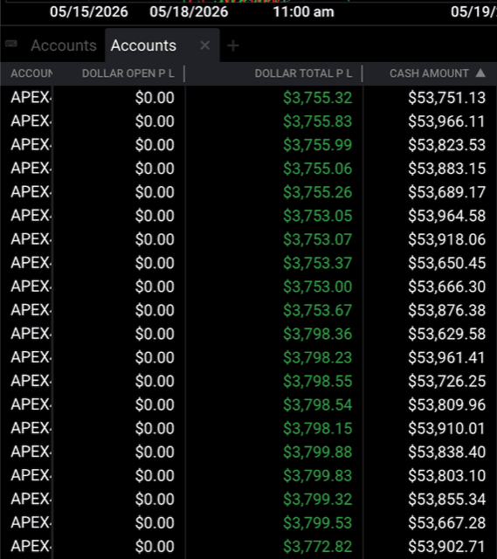Click 05/18/2026 date axis label

coord(189,11)
